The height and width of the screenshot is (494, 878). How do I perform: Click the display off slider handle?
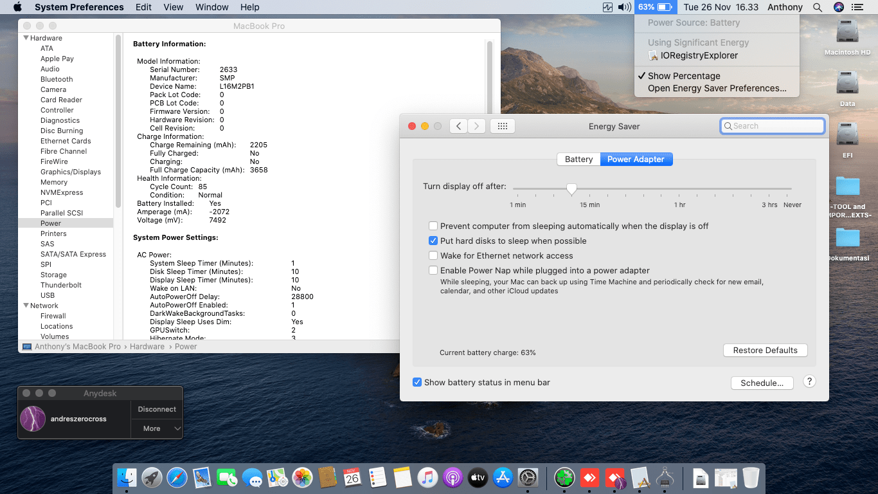[x=571, y=188]
